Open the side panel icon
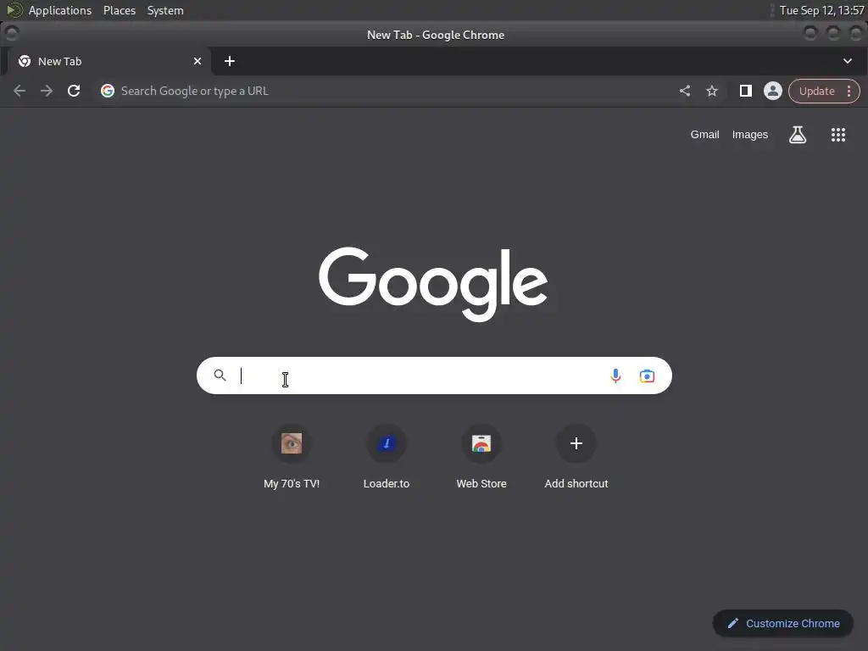868x651 pixels. (746, 91)
